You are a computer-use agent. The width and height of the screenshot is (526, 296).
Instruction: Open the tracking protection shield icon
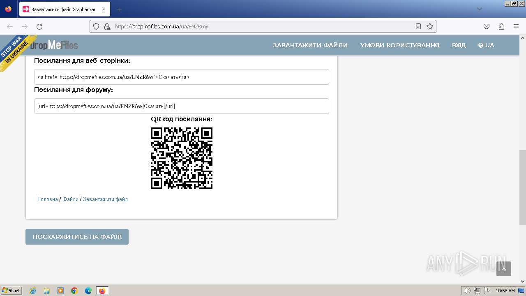pyautogui.click(x=96, y=26)
